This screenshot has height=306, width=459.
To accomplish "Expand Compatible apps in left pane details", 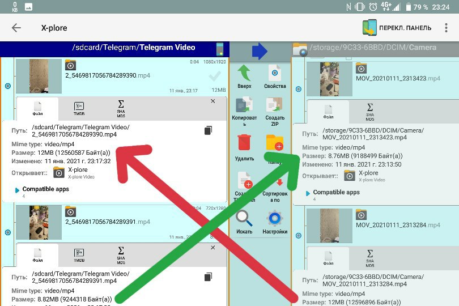I will click(42, 189).
